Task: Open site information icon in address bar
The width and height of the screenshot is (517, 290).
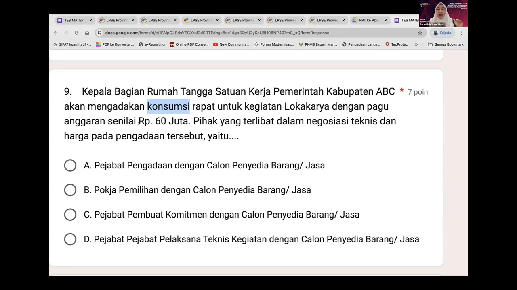Action: pyautogui.click(x=99, y=33)
